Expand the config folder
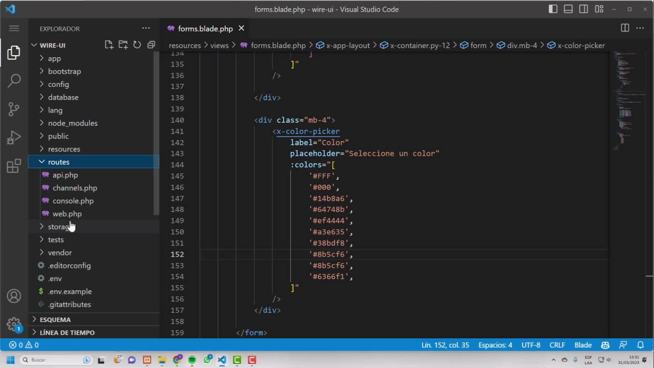This screenshot has width=654, height=368. [94, 84]
